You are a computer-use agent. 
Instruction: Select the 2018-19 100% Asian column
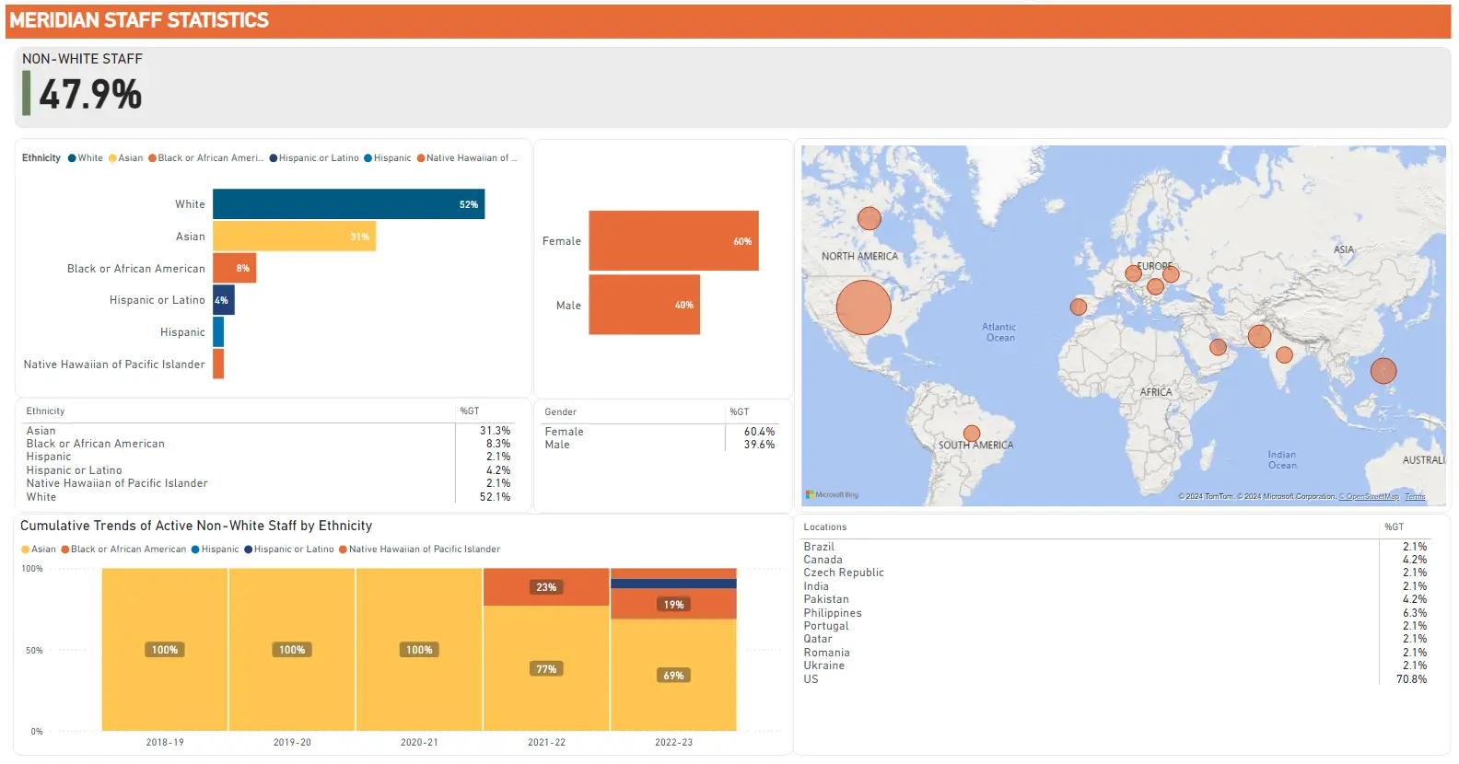pyautogui.click(x=165, y=650)
